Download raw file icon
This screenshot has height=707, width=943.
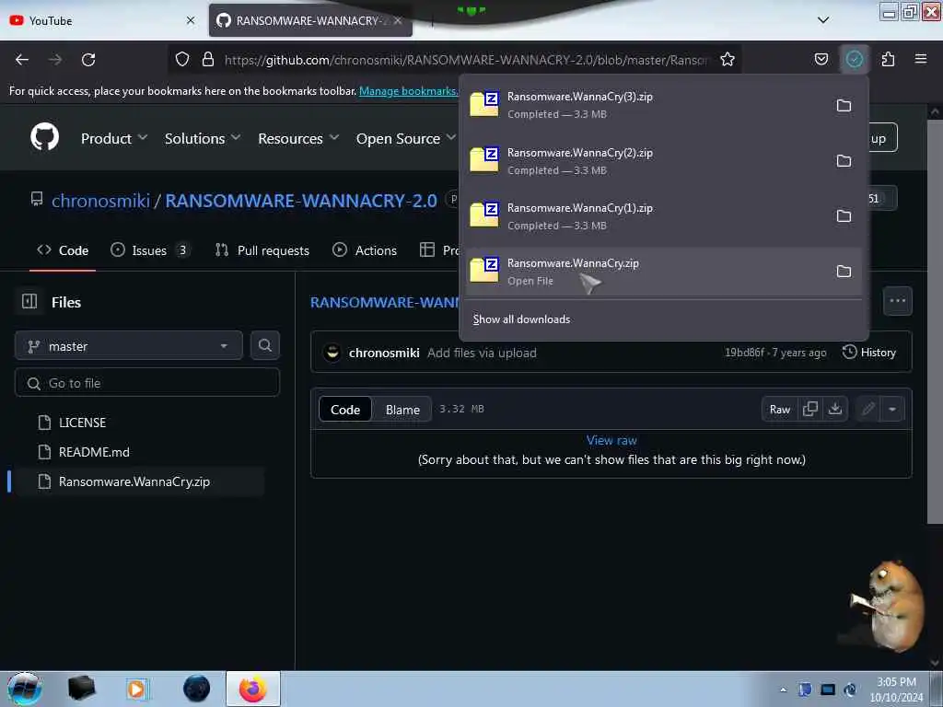(x=834, y=410)
